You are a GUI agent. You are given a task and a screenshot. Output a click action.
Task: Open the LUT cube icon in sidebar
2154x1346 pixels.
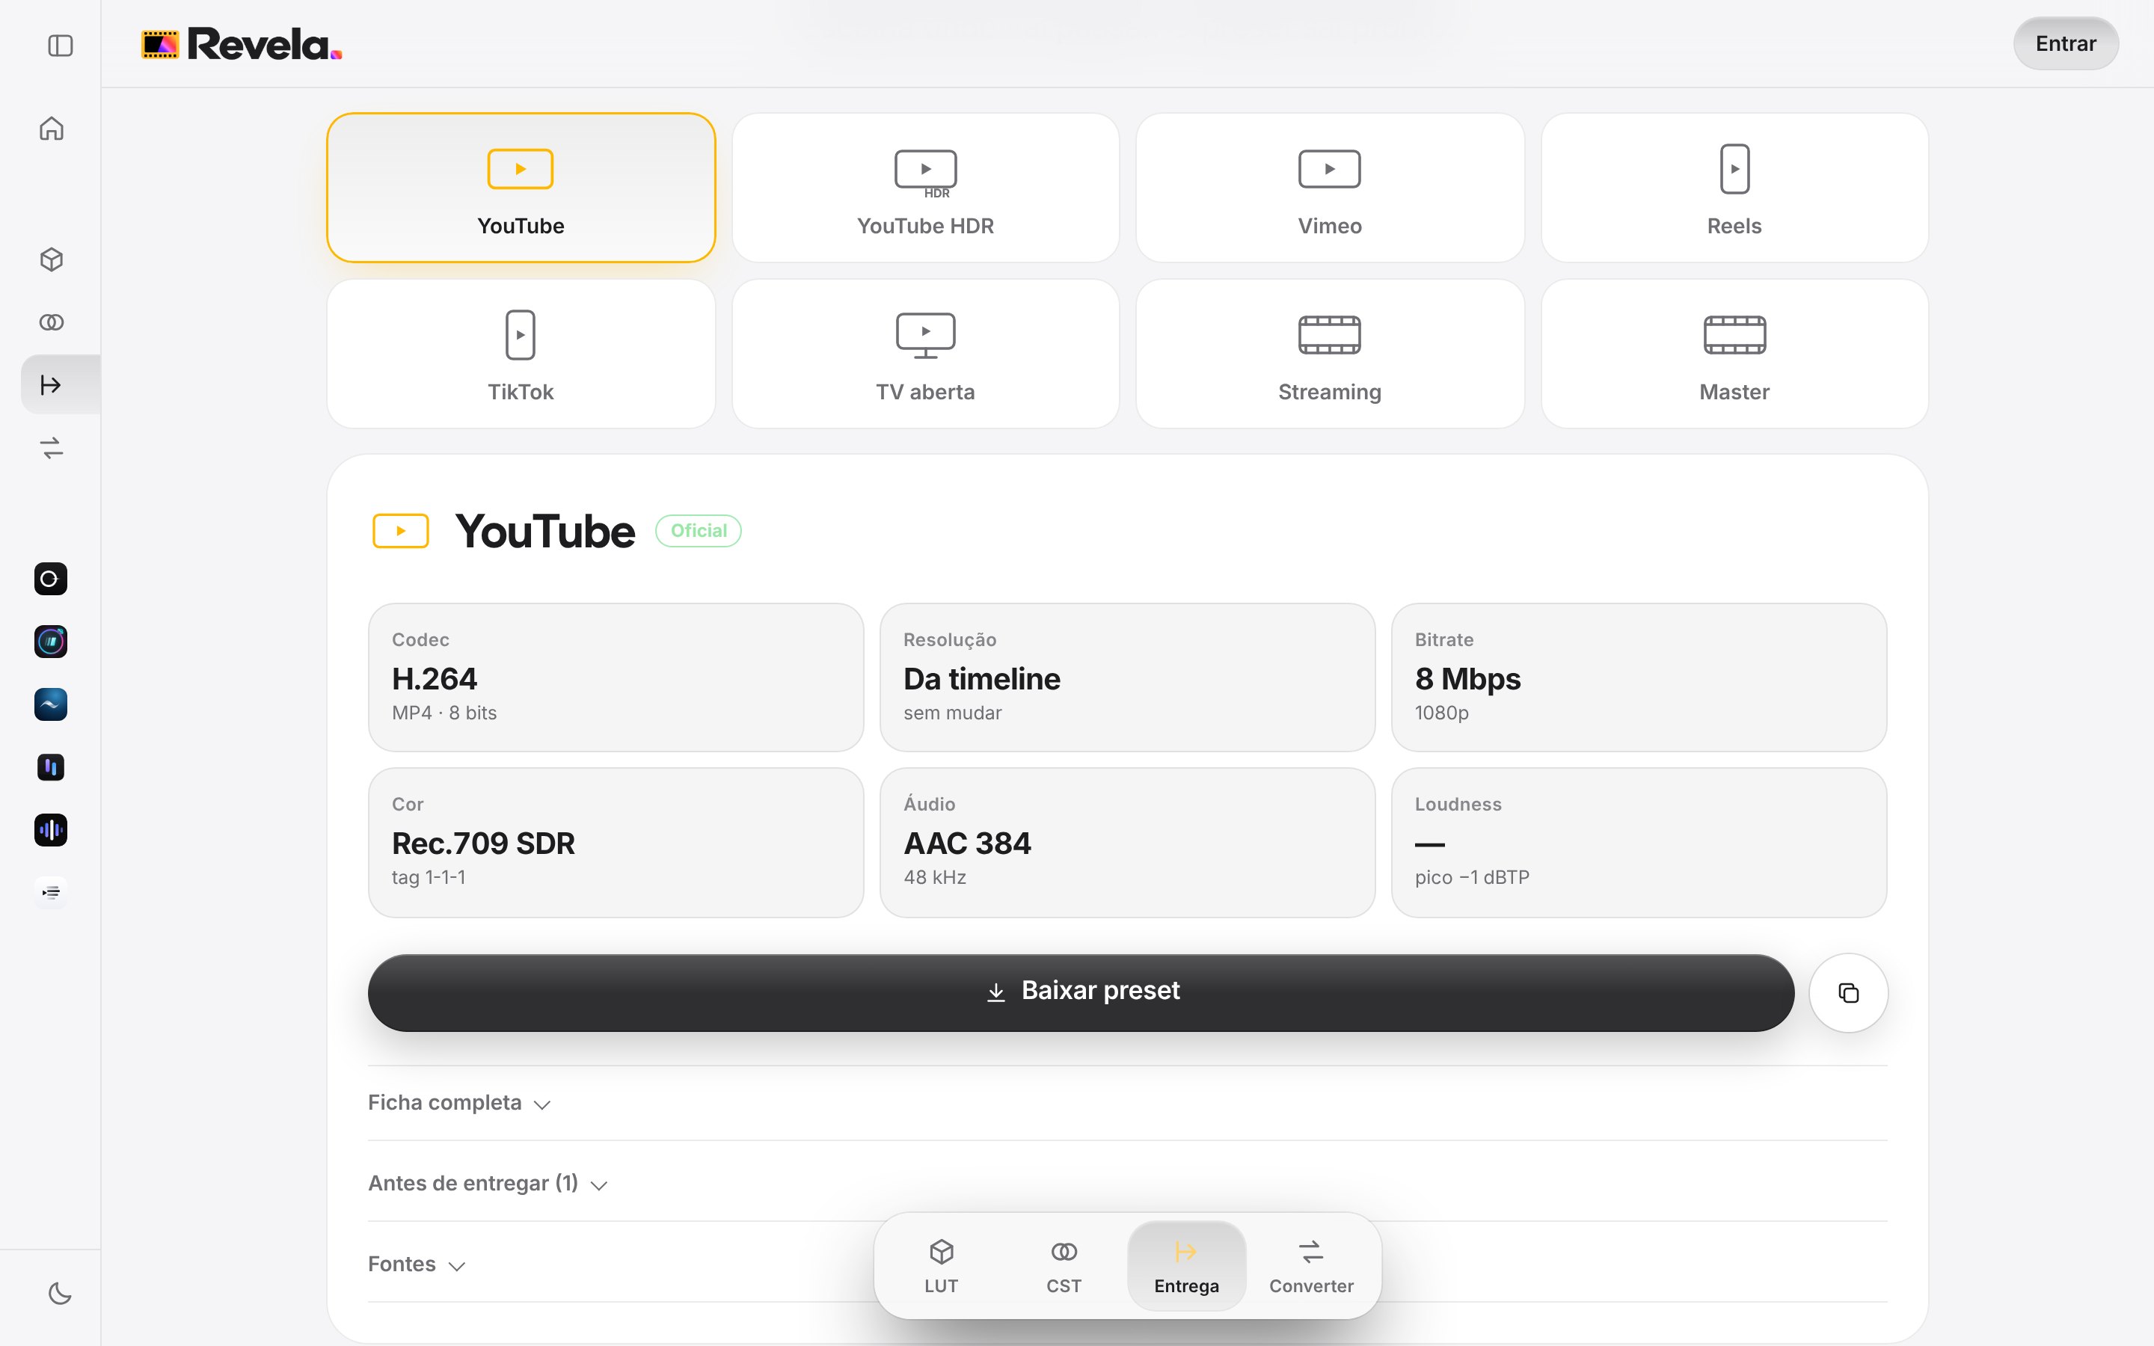(x=52, y=259)
